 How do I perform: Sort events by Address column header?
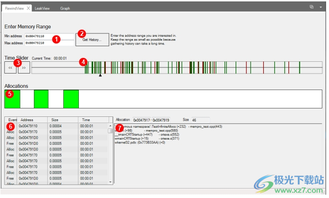coord(27,120)
